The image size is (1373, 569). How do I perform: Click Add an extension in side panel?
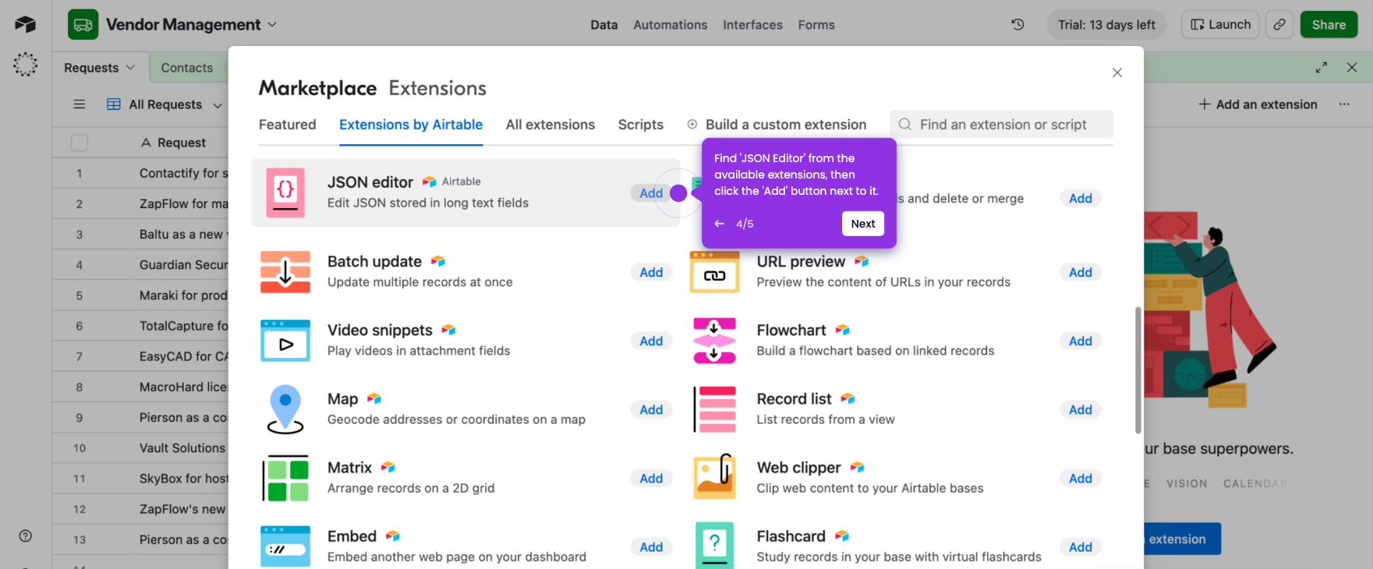(x=1258, y=104)
